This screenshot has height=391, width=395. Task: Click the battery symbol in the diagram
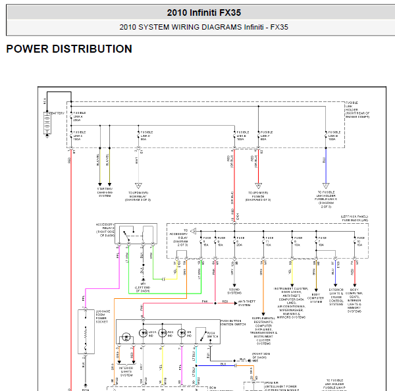[x=47, y=124]
